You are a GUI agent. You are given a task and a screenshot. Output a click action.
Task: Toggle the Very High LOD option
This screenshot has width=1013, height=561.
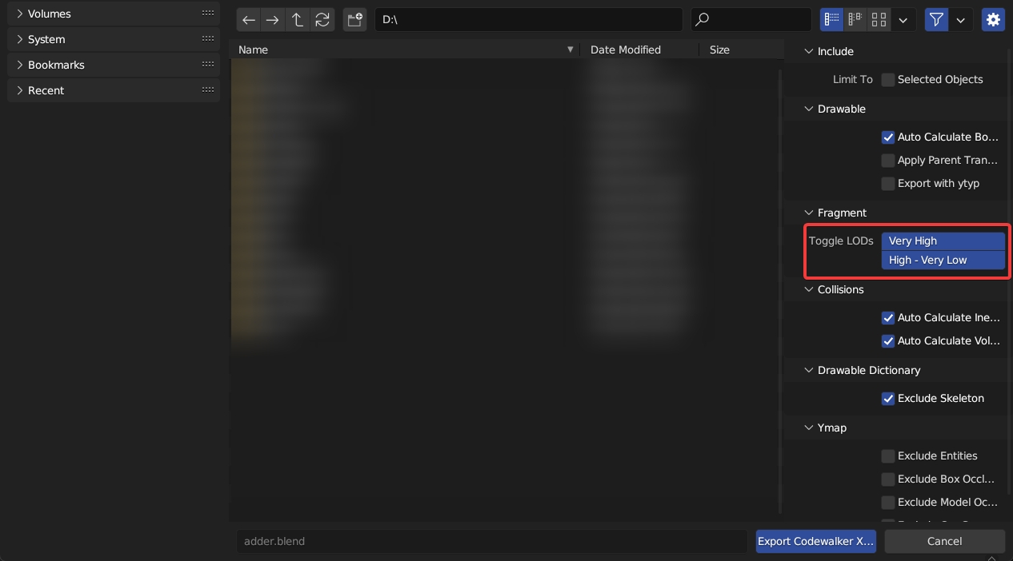pyautogui.click(x=943, y=241)
